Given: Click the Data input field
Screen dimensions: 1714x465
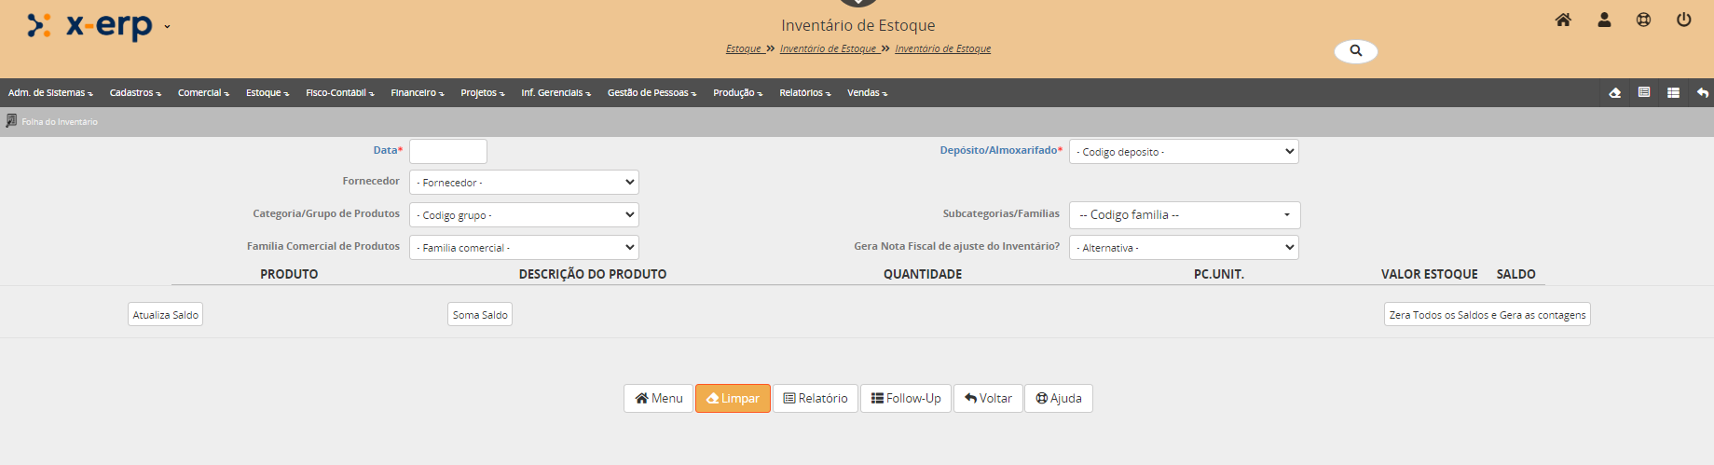Looking at the screenshot, I should click(448, 151).
